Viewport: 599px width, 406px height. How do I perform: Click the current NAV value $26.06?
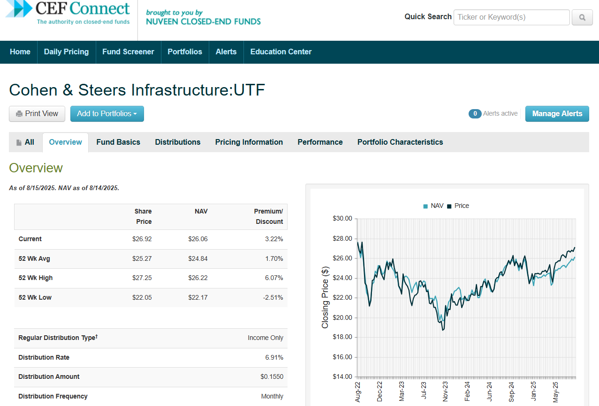(197, 239)
